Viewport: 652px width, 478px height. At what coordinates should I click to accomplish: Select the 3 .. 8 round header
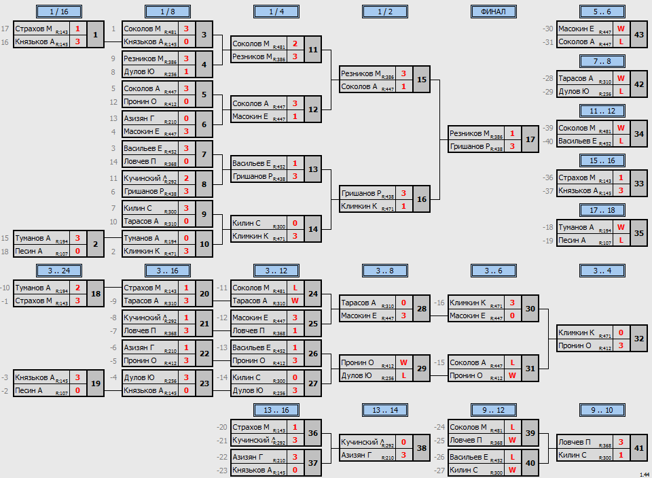pos(384,271)
